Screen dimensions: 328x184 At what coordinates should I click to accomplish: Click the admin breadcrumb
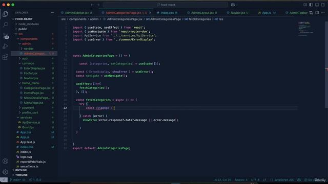94,19
